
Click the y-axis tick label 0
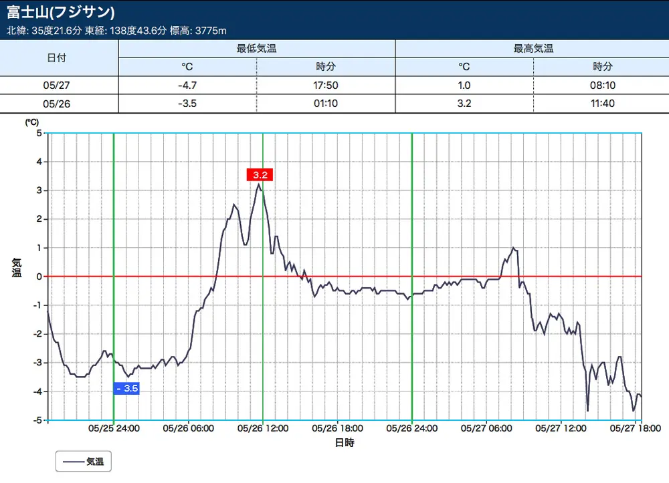[x=39, y=277]
